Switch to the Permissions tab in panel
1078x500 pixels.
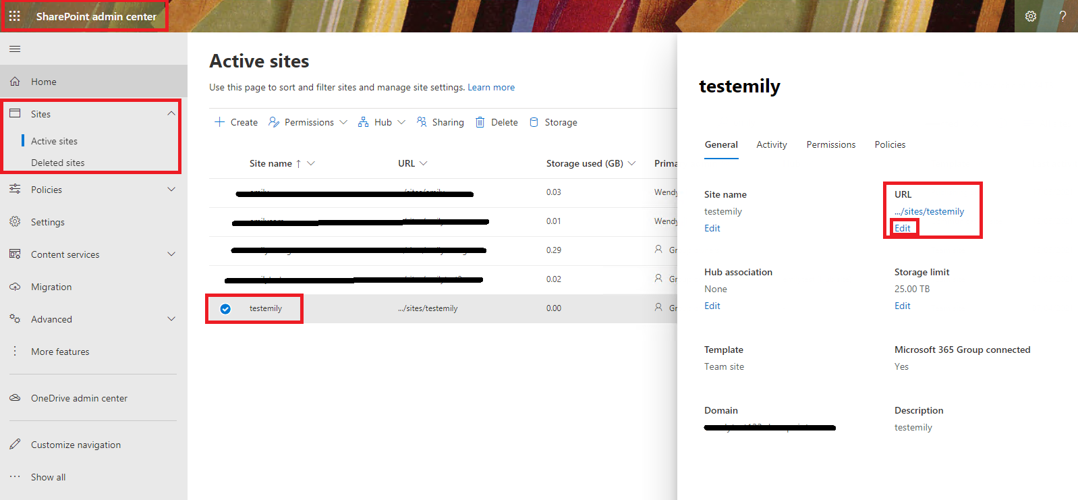point(831,144)
